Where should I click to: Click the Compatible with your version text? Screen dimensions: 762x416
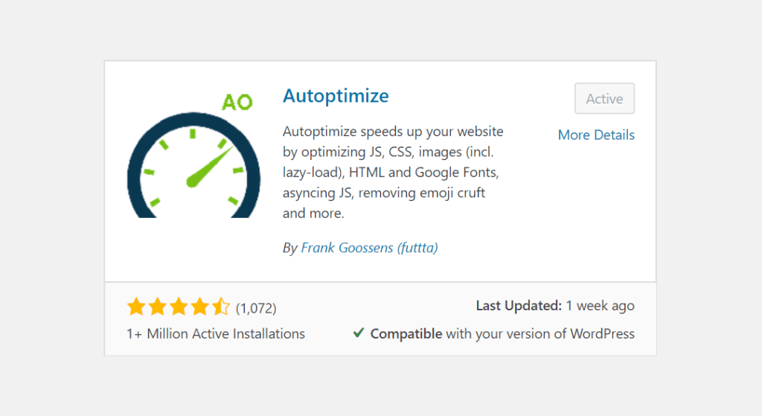(502, 334)
